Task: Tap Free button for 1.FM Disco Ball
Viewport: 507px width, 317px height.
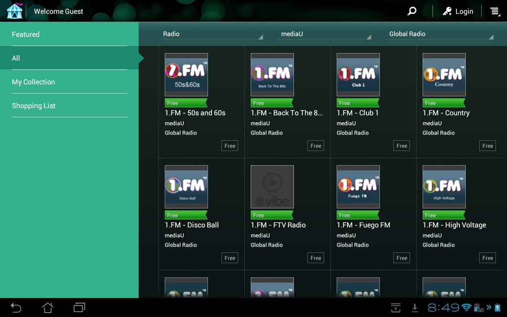Action: point(230,258)
